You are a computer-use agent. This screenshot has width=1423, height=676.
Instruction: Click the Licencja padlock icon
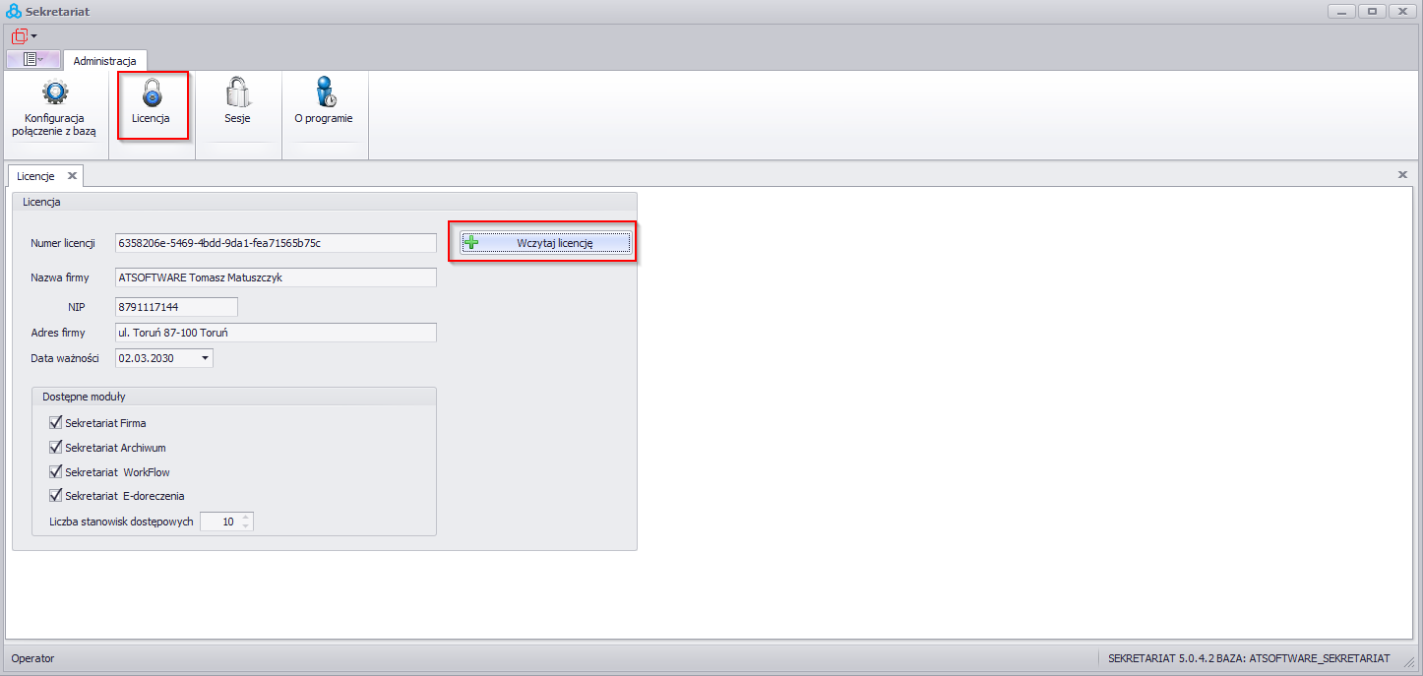tap(152, 94)
